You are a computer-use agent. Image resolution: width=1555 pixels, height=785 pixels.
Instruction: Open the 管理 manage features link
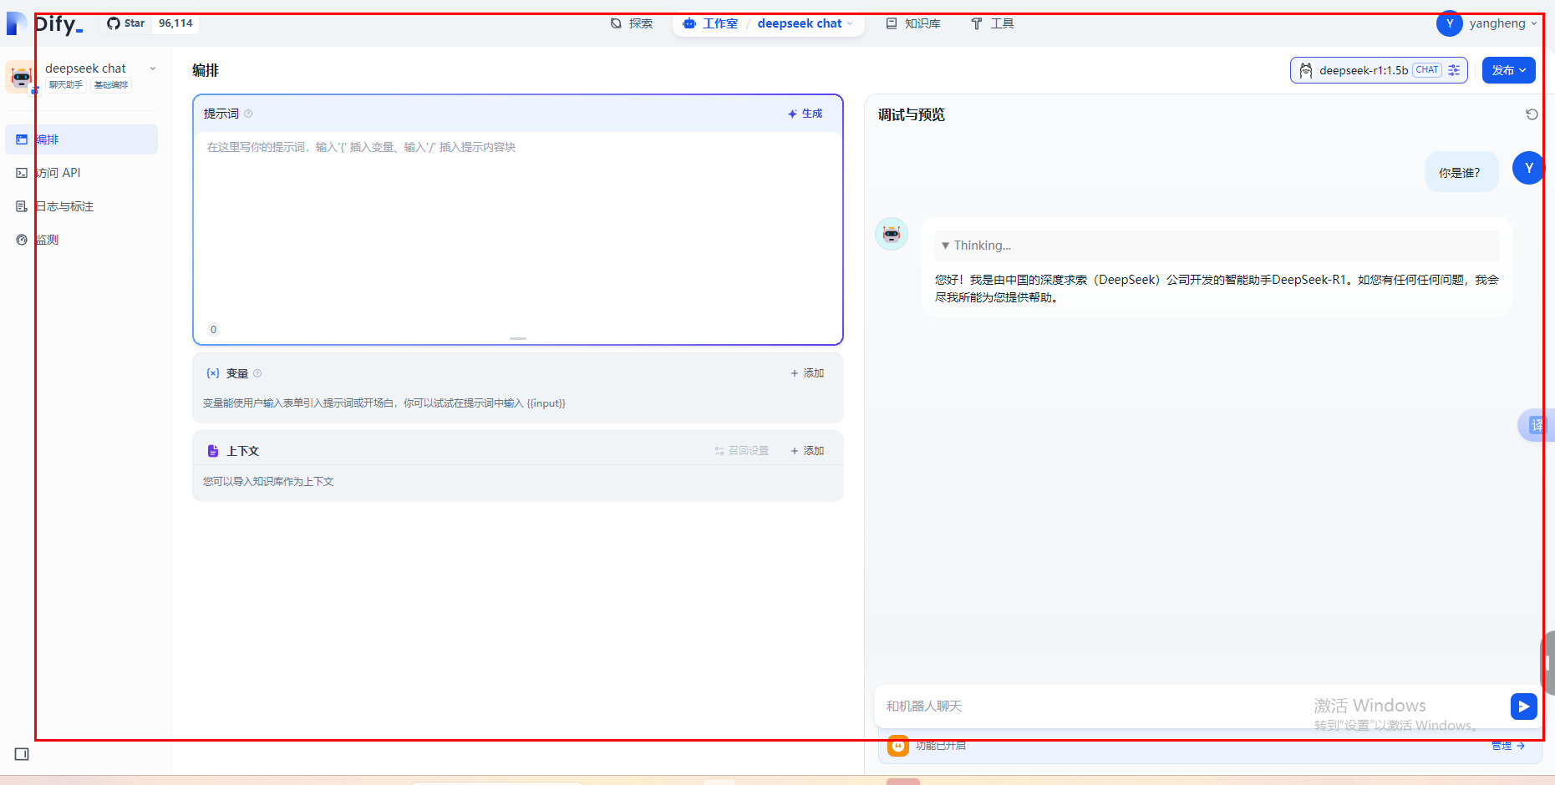click(1508, 746)
